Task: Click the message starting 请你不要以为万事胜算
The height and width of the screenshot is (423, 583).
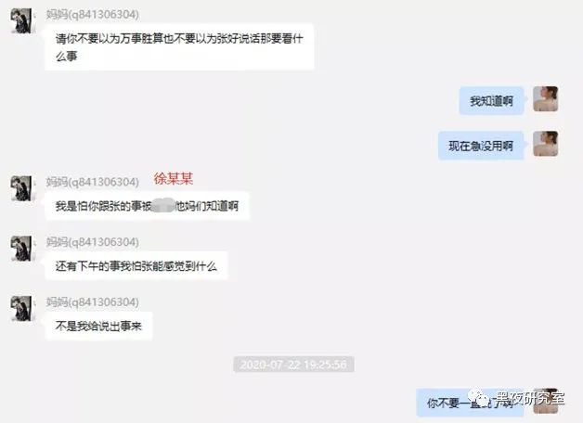Action: pyautogui.click(x=179, y=46)
